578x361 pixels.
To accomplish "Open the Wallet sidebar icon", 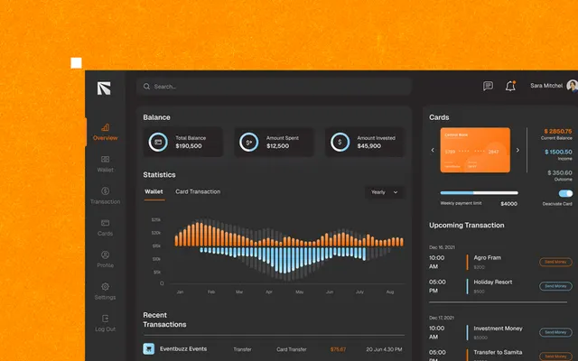I will click(x=105, y=159).
